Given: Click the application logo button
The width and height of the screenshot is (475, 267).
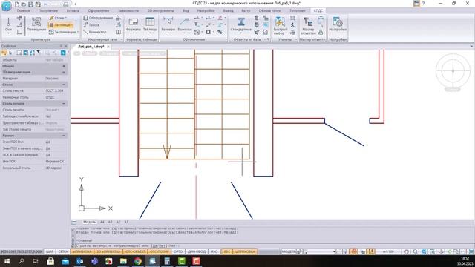Looking at the screenshot, I should point(6,5).
